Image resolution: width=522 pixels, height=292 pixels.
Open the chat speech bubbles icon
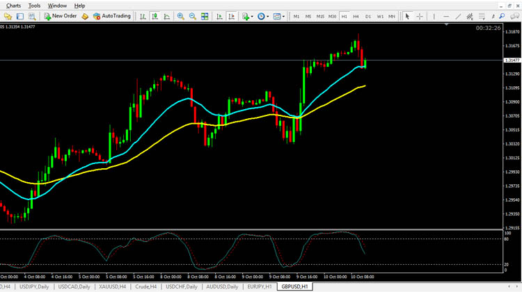pos(514,16)
